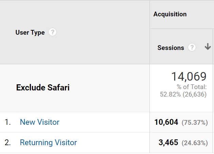
Task: Click the User Type column header
Action: point(30,33)
